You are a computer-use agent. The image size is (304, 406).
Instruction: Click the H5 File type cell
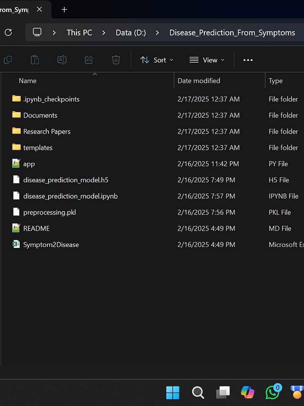point(279,180)
